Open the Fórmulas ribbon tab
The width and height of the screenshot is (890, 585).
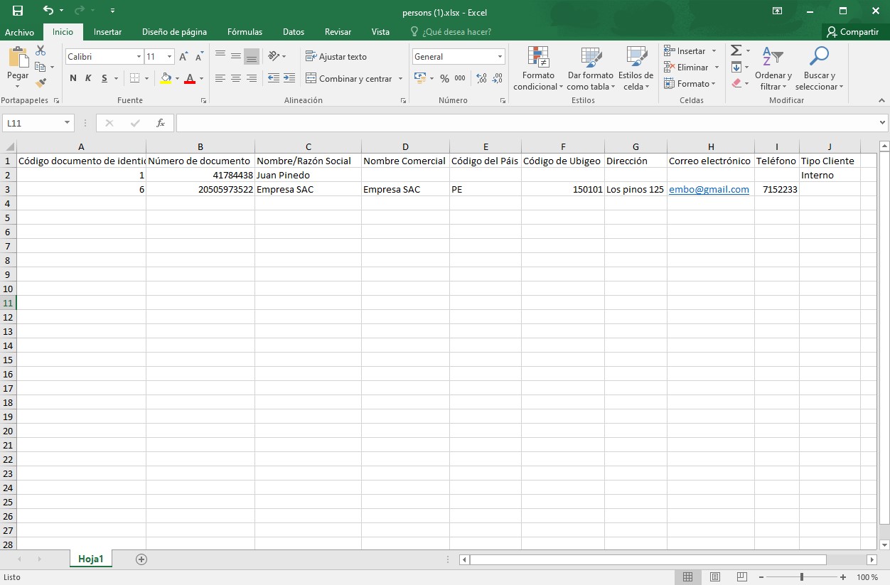click(x=245, y=32)
